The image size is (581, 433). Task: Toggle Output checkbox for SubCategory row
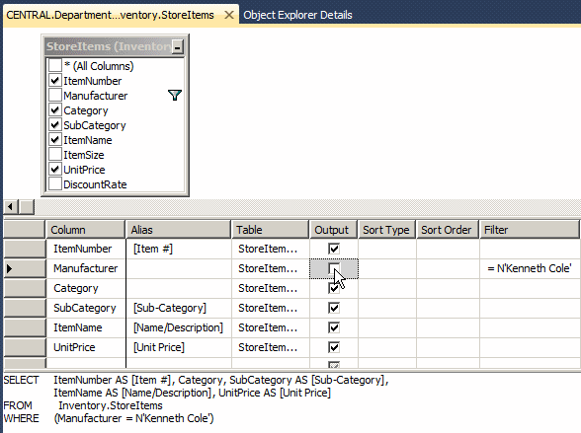[334, 308]
